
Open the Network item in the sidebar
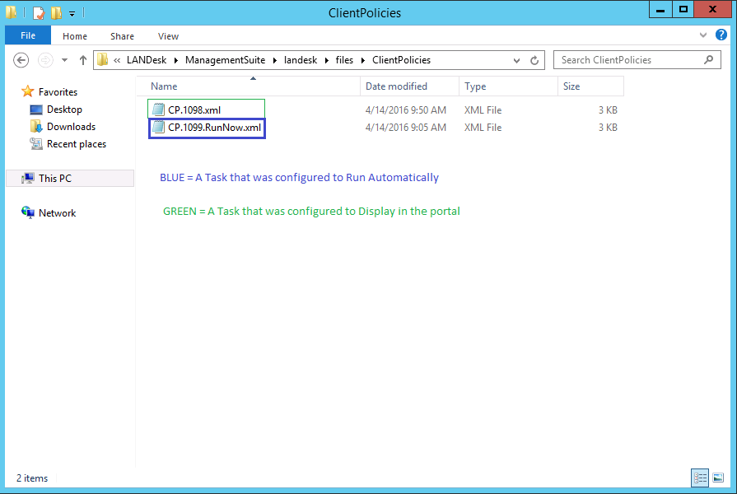pos(57,212)
